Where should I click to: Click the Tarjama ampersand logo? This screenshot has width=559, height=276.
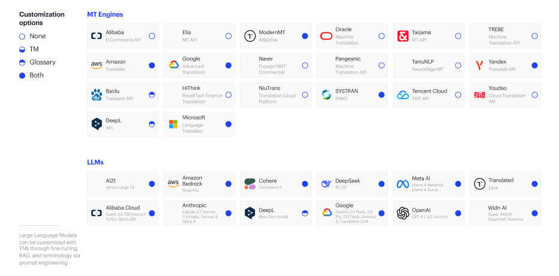(403, 36)
